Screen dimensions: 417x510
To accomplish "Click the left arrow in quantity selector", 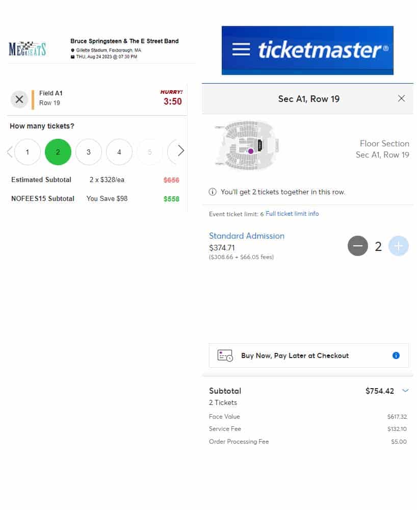I will (9, 151).
